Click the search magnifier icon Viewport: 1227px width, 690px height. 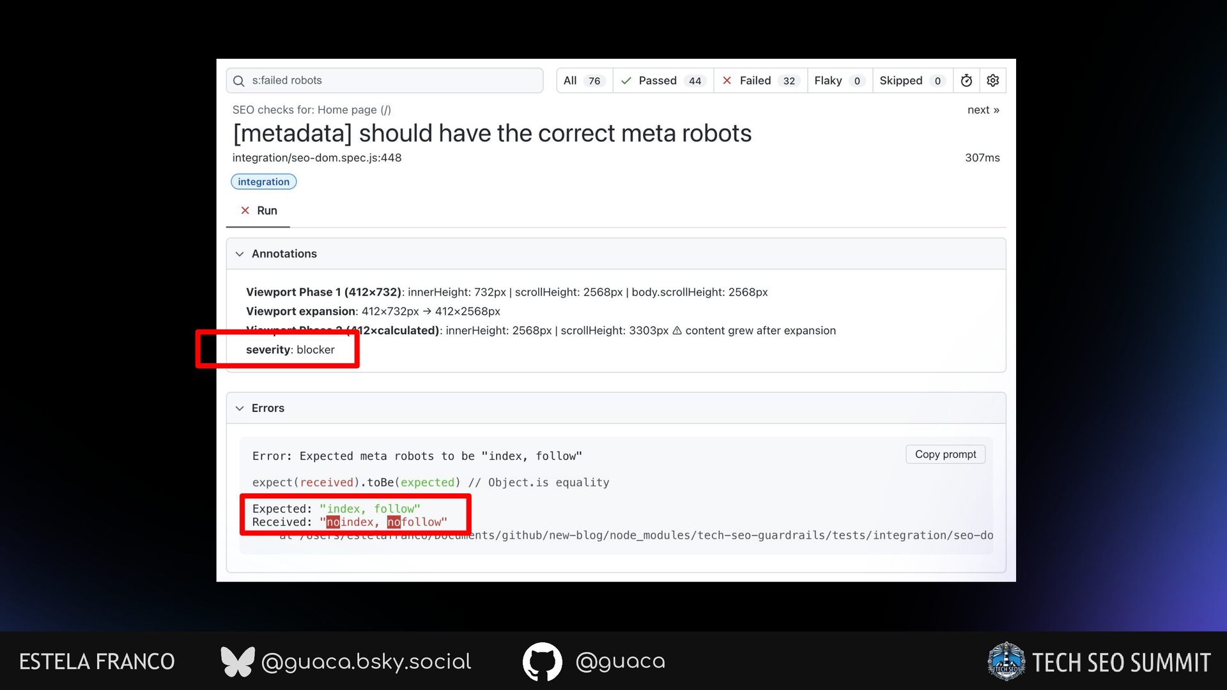coord(239,81)
